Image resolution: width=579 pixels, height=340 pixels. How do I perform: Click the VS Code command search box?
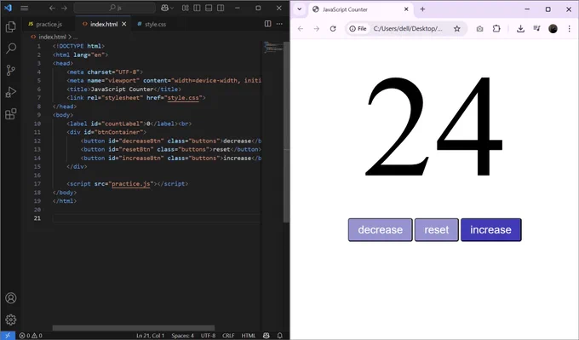[114, 8]
